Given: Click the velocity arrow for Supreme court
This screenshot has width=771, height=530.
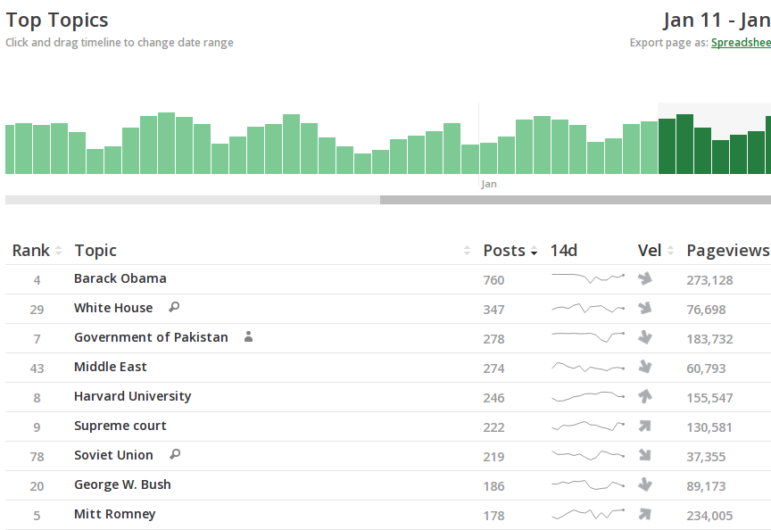Looking at the screenshot, I should (645, 426).
